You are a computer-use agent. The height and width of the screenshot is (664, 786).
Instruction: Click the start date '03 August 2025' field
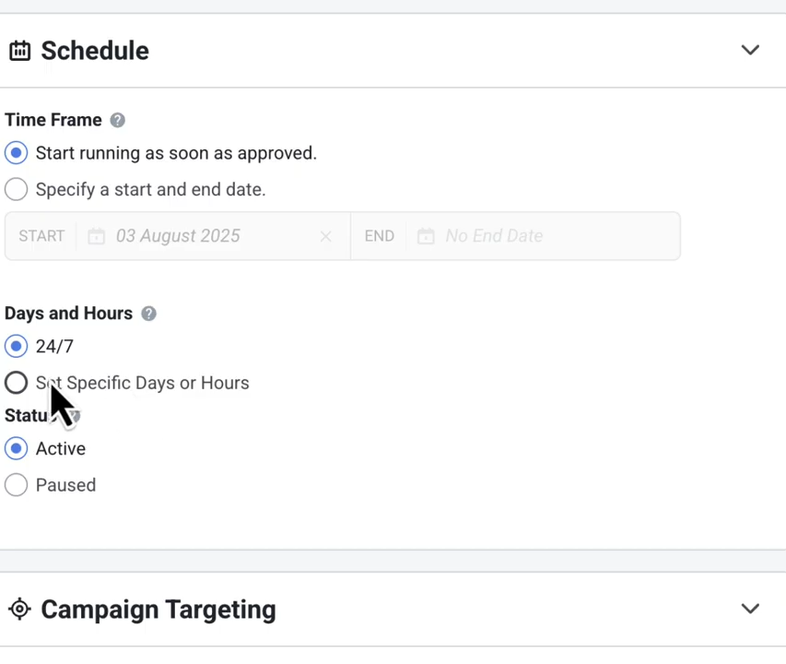(178, 236)
